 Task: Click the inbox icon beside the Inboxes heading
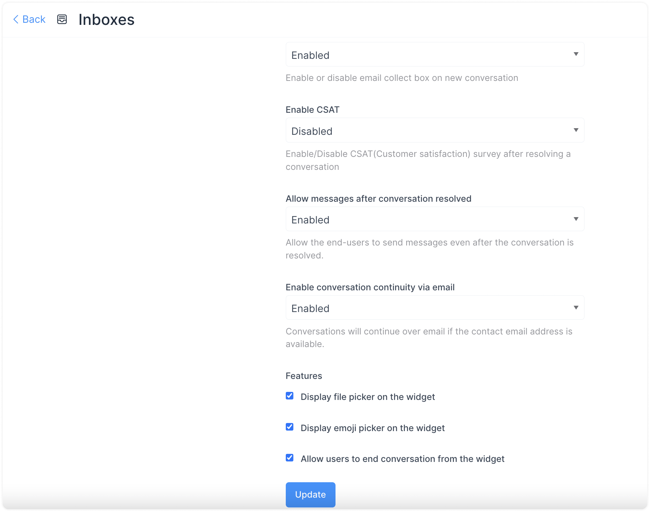click(62, 20)
